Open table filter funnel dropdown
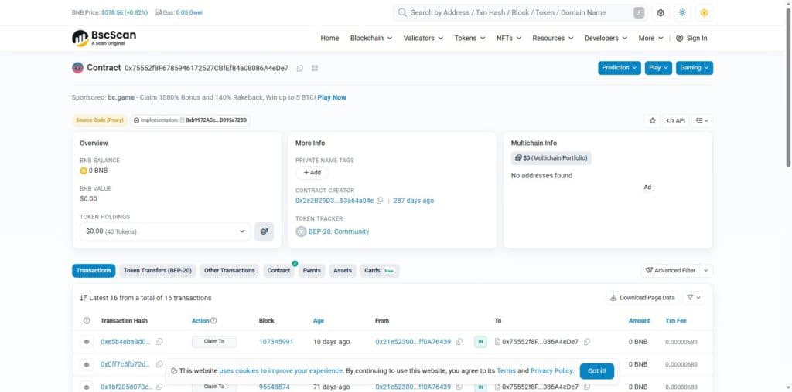 tap(694, 298)
